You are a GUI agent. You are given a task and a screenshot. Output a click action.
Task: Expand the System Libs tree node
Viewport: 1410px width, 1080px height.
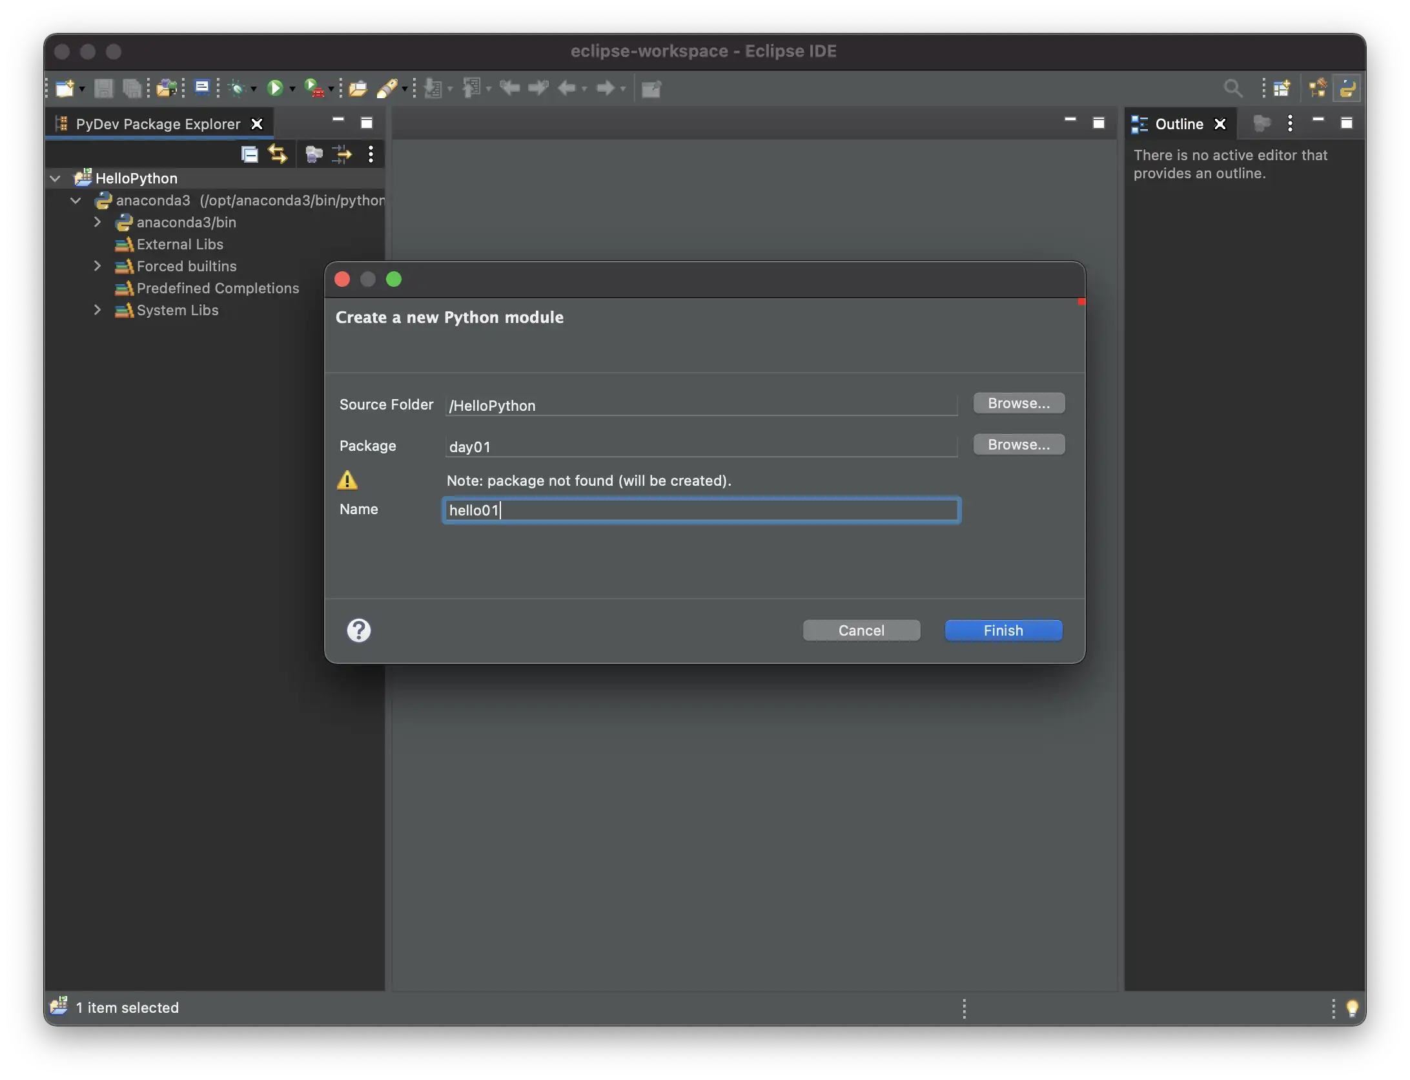(97, 310)
